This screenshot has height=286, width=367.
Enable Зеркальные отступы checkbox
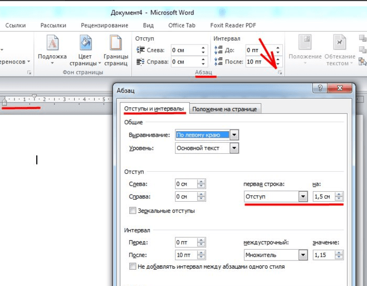[133, 210]
